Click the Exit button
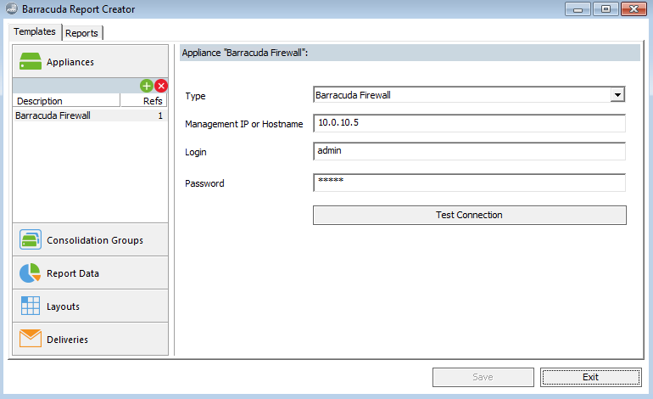The height and width of the screenshot is (399, 653). click(x=590, y=377)
